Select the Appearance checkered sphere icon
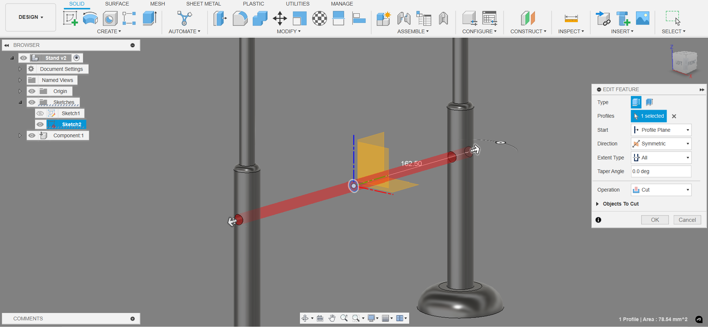 coord(320,18)
